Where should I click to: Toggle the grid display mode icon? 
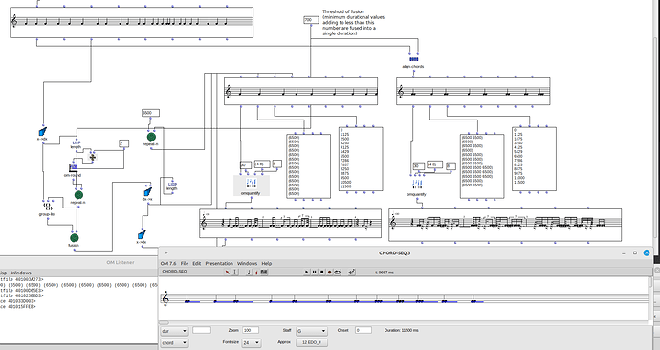[264, 273]
